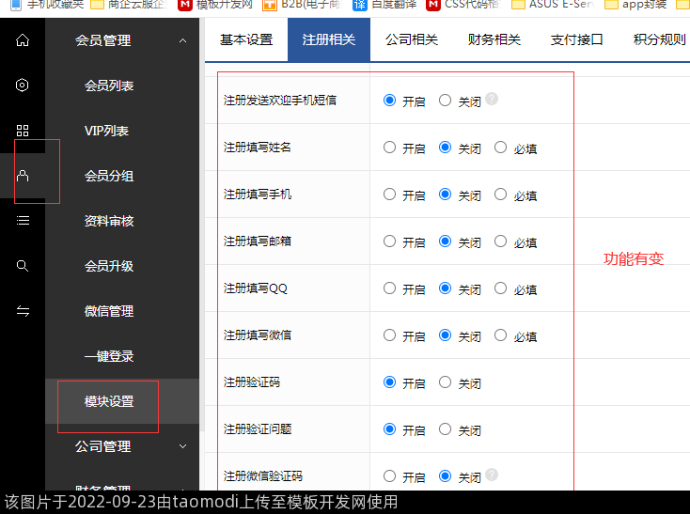Image resolution: width=690 pixels, height=514 pixels.
Task: Switch to the 基本设置 tab
Action: 245,40
